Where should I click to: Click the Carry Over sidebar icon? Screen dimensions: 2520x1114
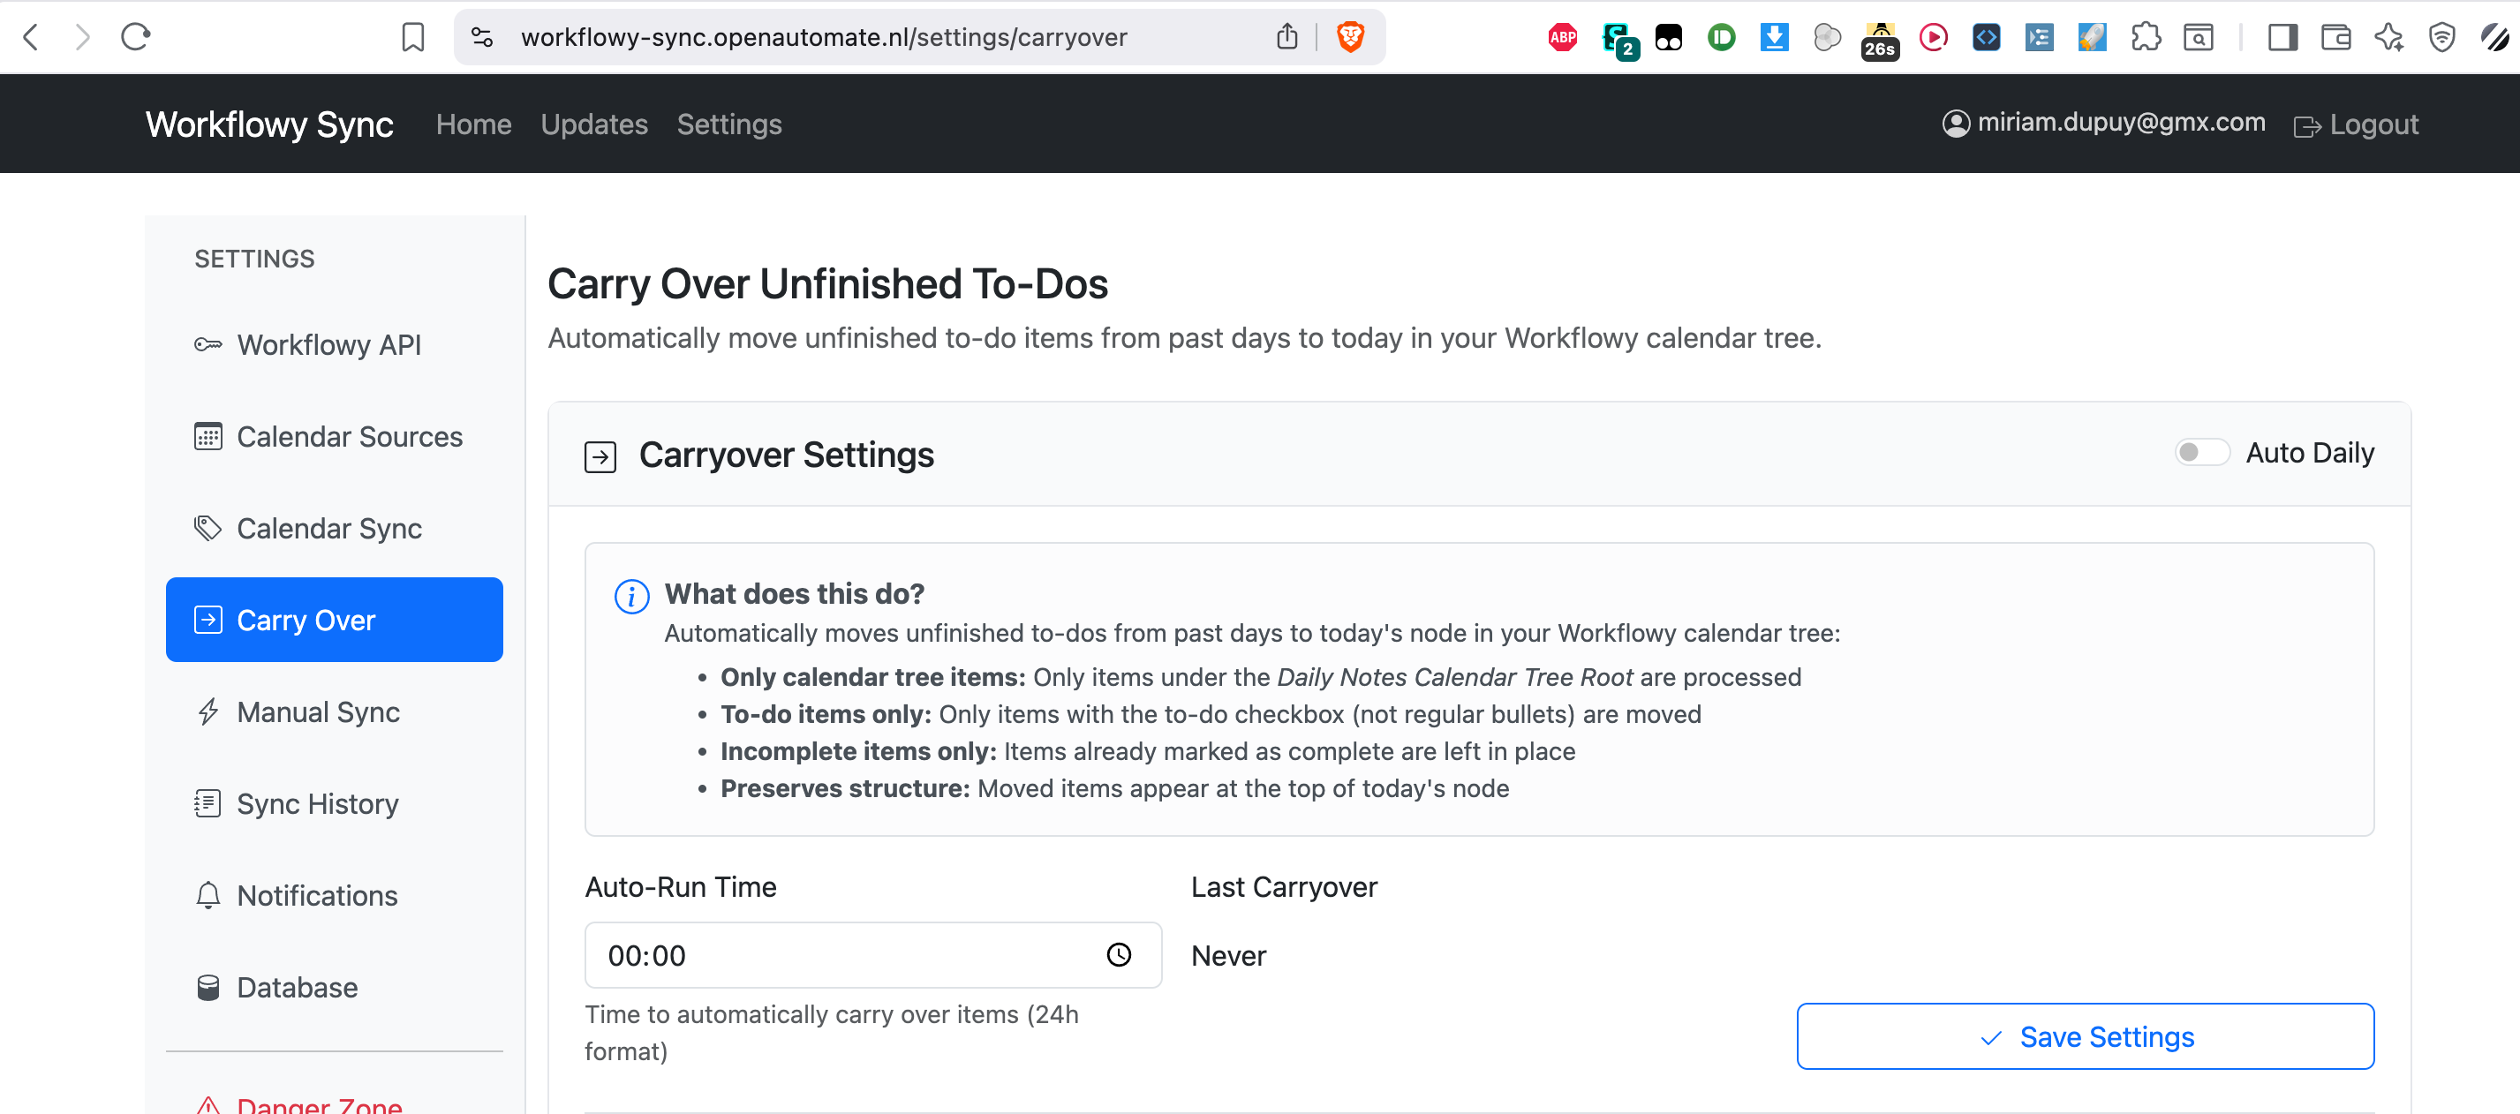click(207, 620)
